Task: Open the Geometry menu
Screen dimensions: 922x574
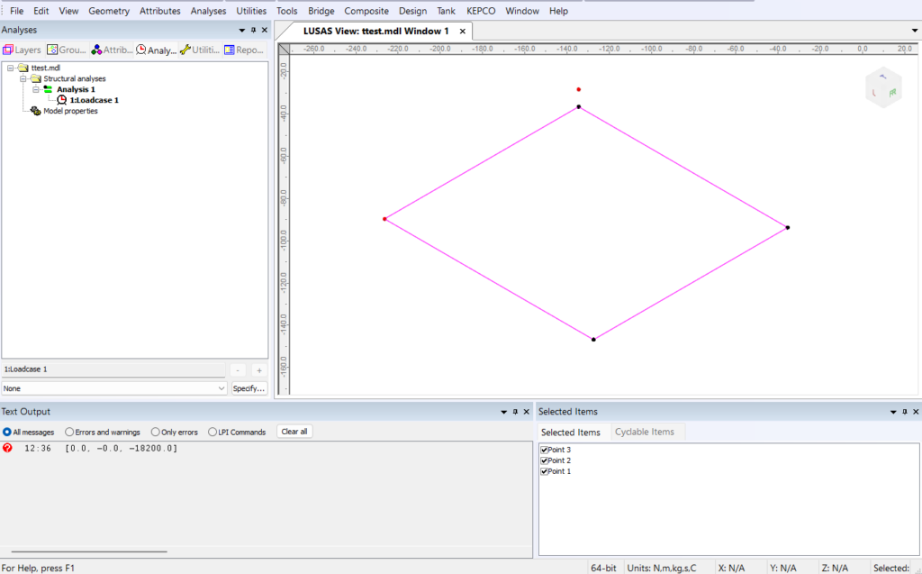Action: 109,11
